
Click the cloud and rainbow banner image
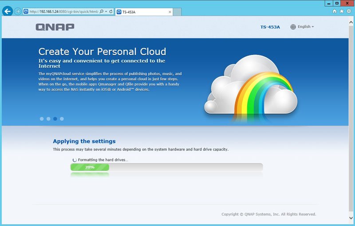click(x=251, y=88)
